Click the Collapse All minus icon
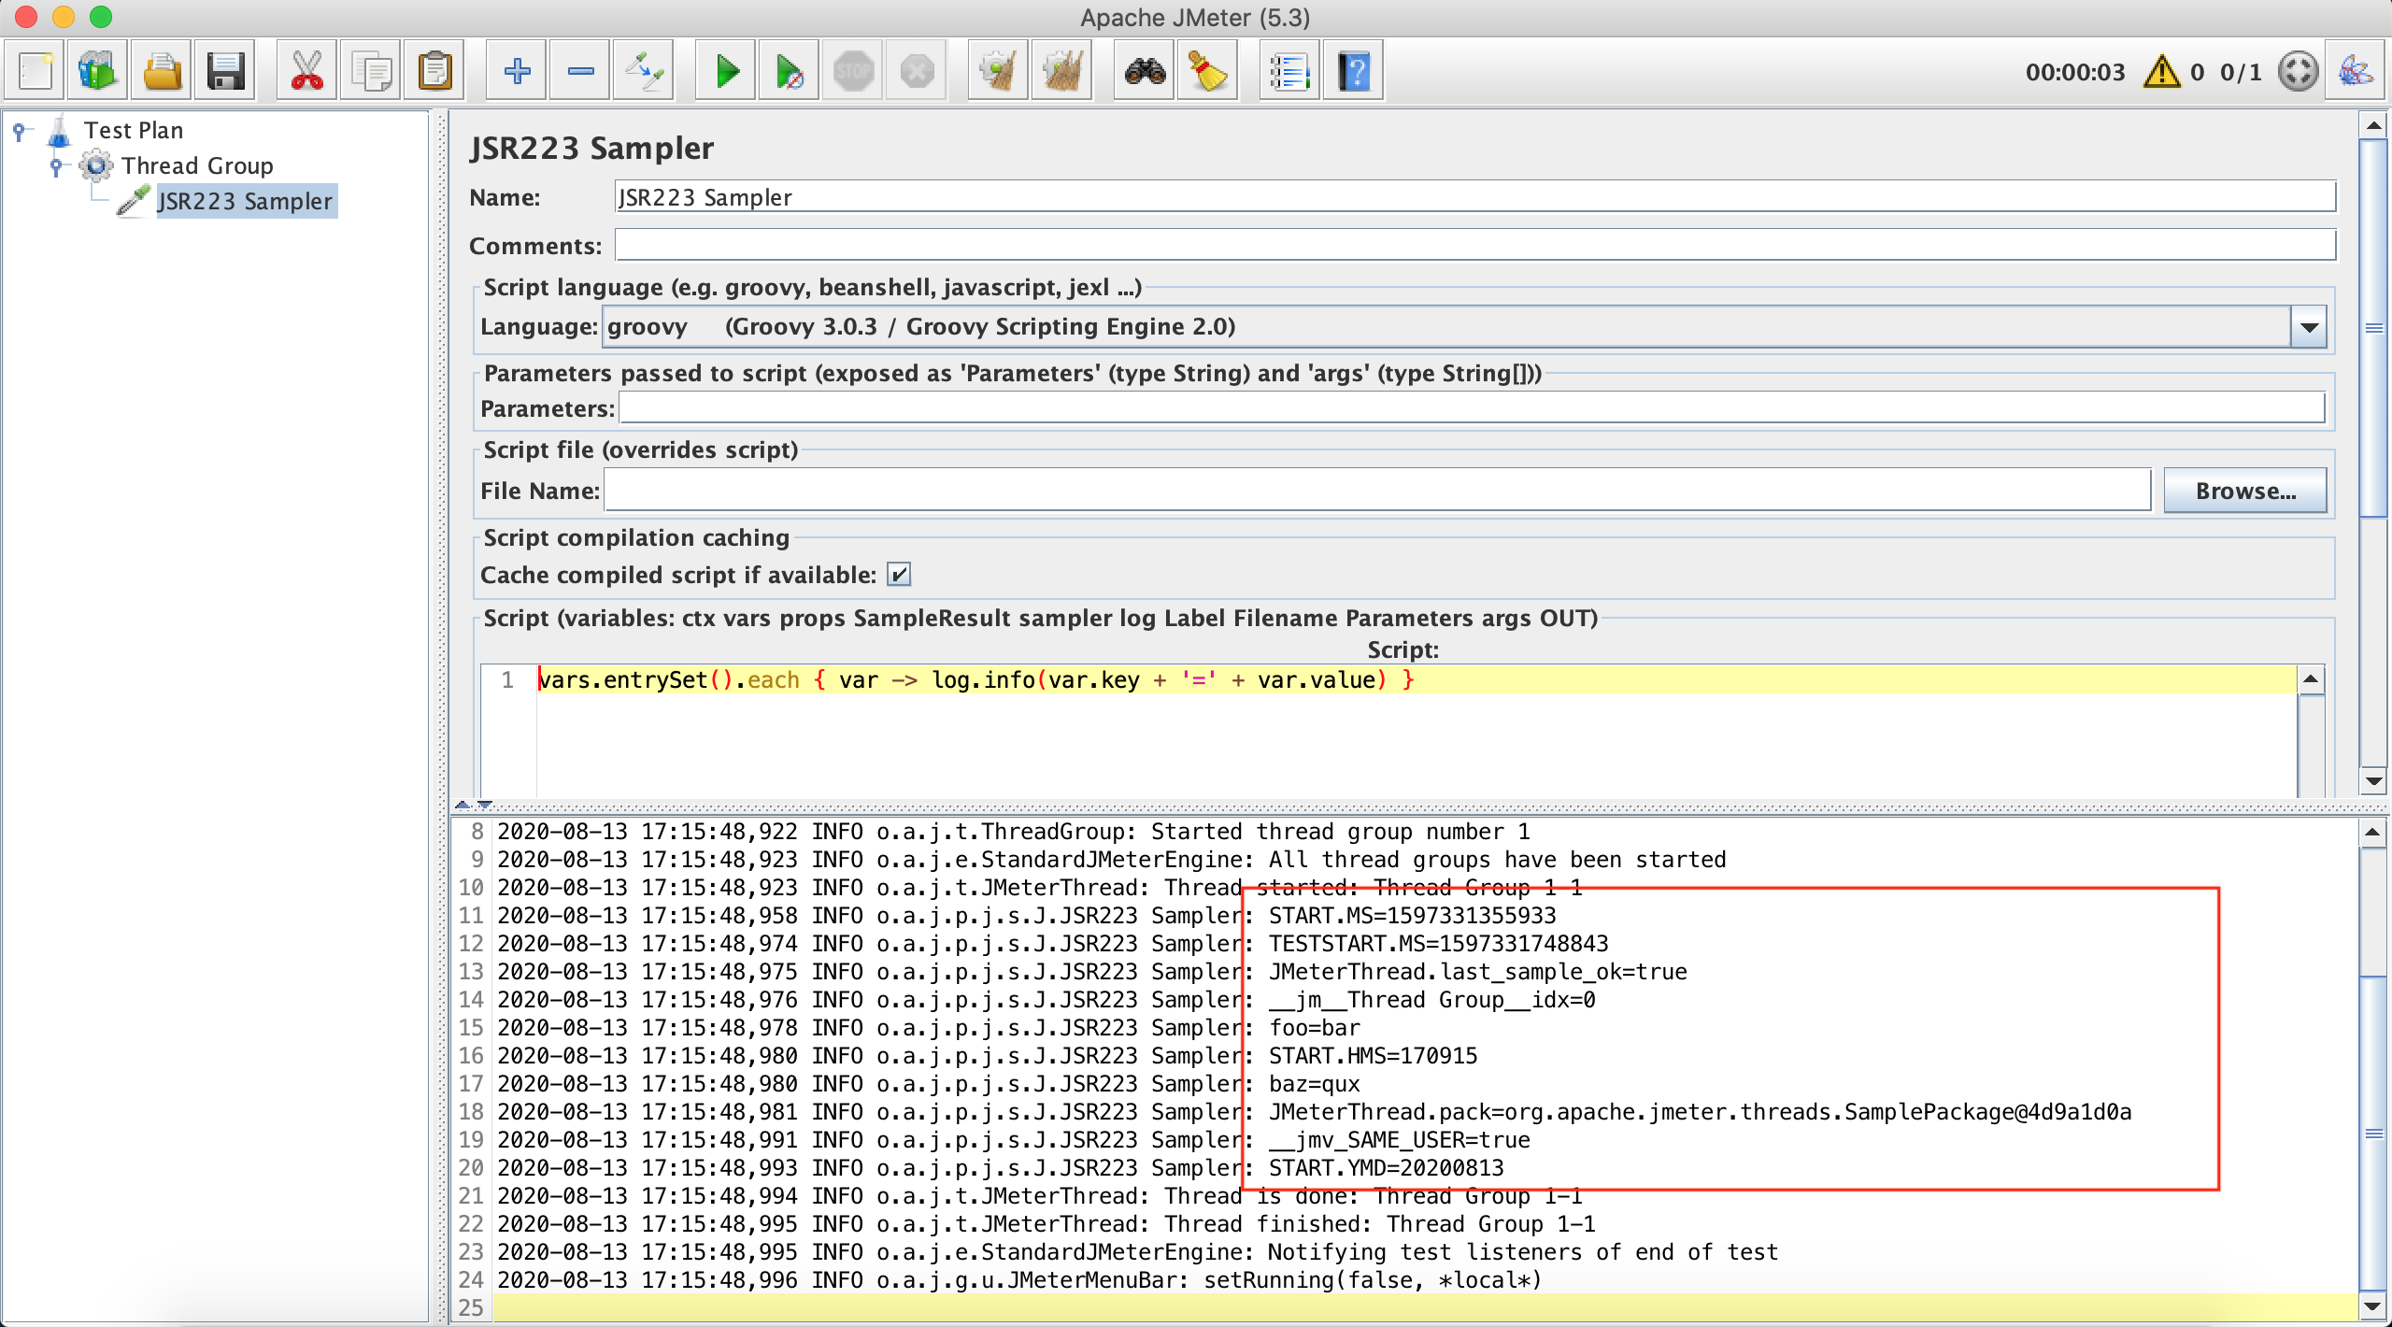Viewport: 2392px width, 1327px height. (x=580, y=71)
